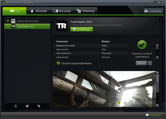Refresh the game list with the circular arrow icon
The image size is (166, 119).
[x=16, y=106]
